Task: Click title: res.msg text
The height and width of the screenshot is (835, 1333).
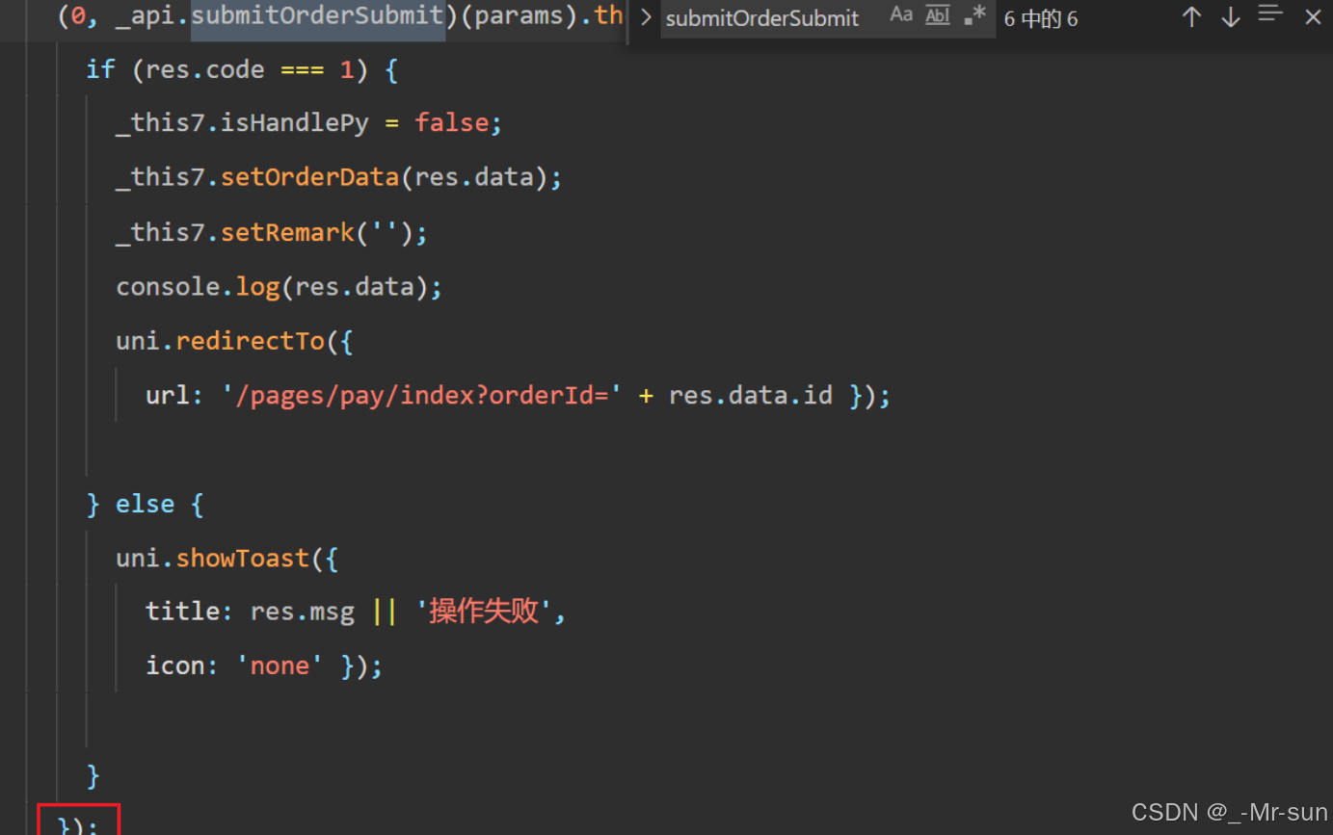Action: pos(250,612)
